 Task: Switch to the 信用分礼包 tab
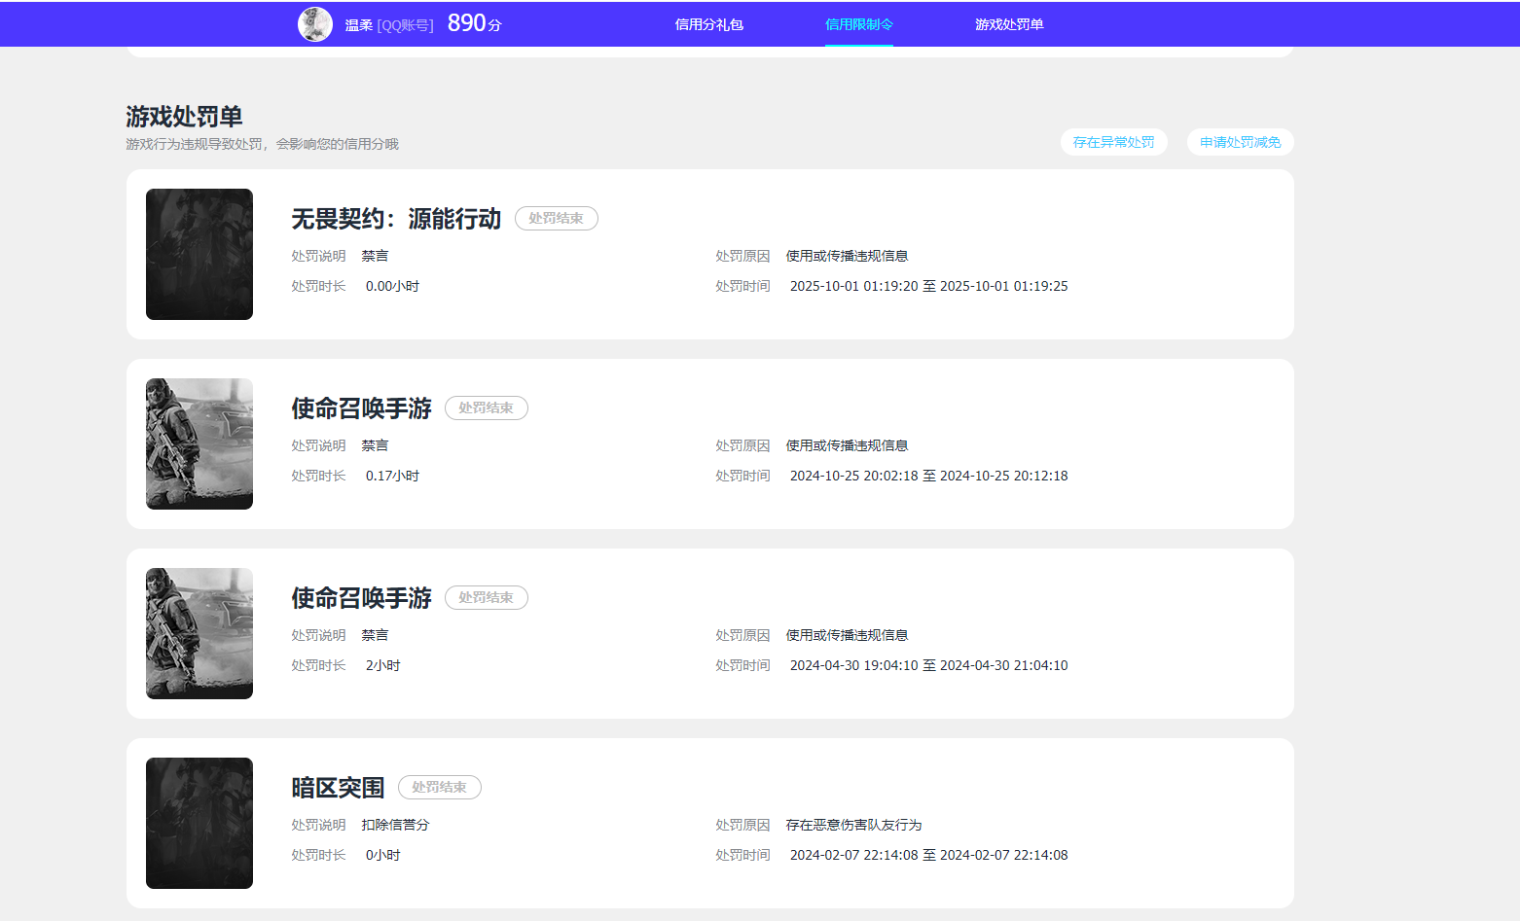tap(708, 23)
